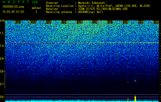Image resolution: width=161 pixels, height=102 pixels.
Task: Click the kHz axis unit label
Action: (x=2, y=21)
